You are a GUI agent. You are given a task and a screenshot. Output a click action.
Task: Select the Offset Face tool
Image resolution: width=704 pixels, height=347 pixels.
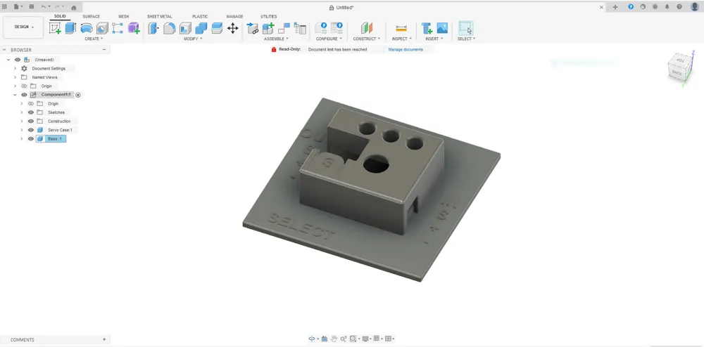(x=217, y=28)
